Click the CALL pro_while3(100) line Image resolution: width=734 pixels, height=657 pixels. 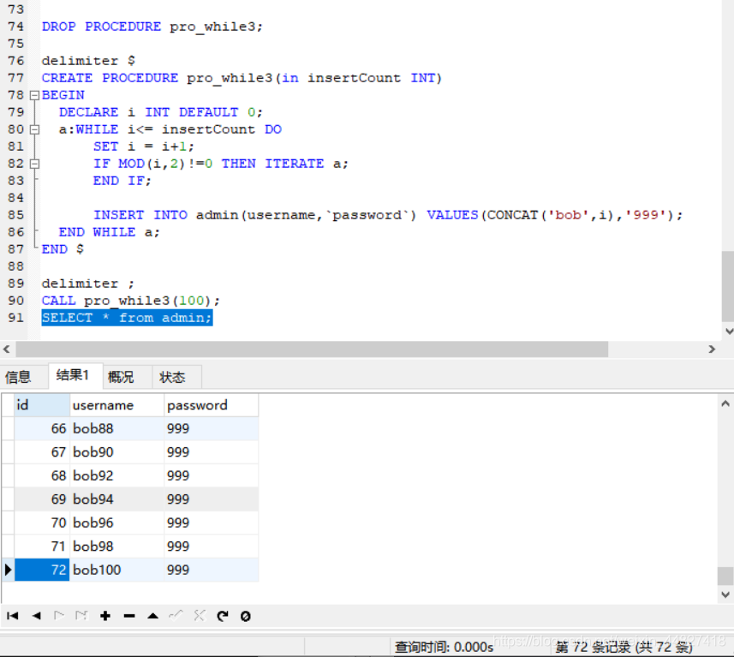[130, 300]
